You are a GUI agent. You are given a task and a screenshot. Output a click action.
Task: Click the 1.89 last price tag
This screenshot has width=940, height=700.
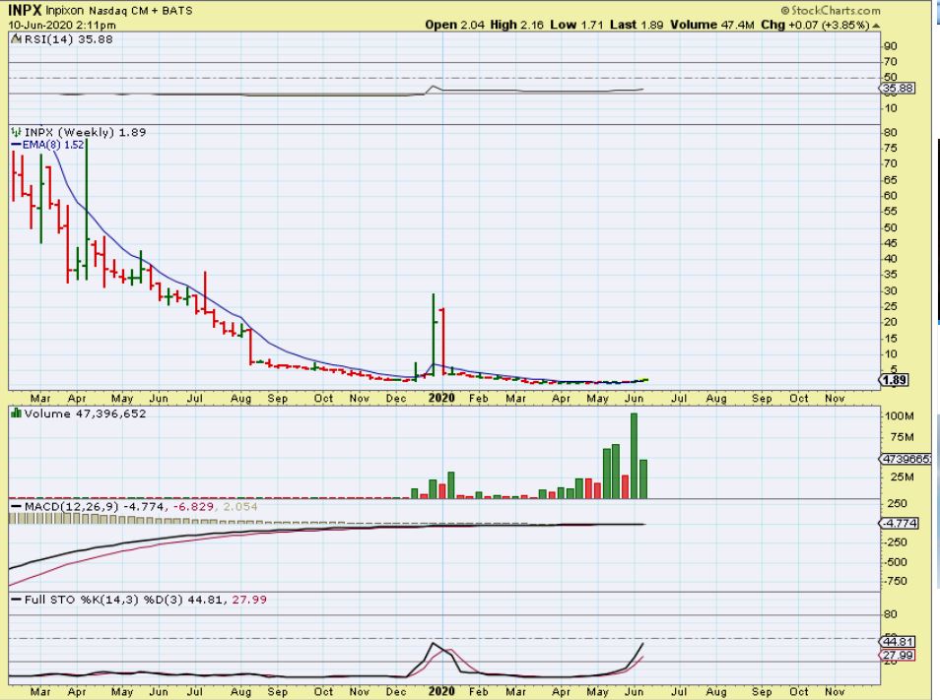894,380
